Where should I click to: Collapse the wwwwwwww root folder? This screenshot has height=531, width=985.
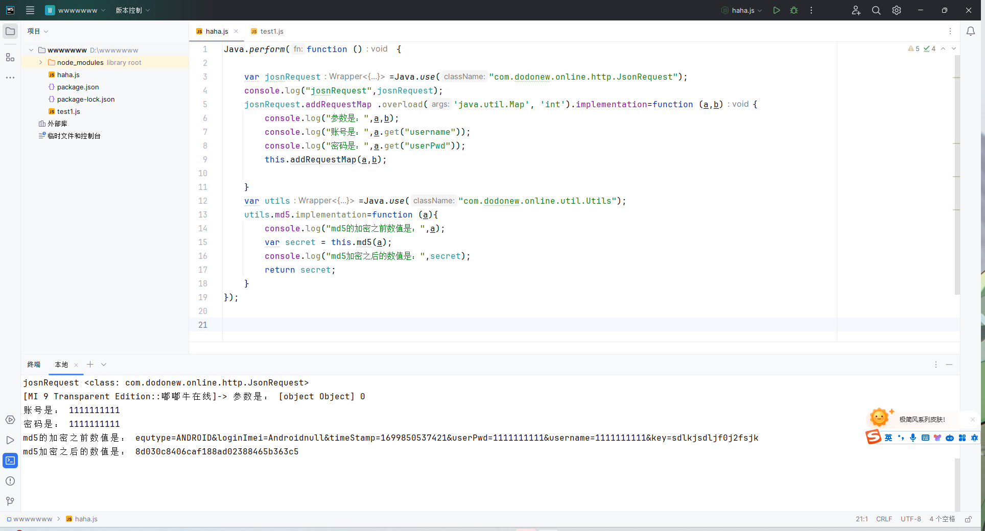31,50
